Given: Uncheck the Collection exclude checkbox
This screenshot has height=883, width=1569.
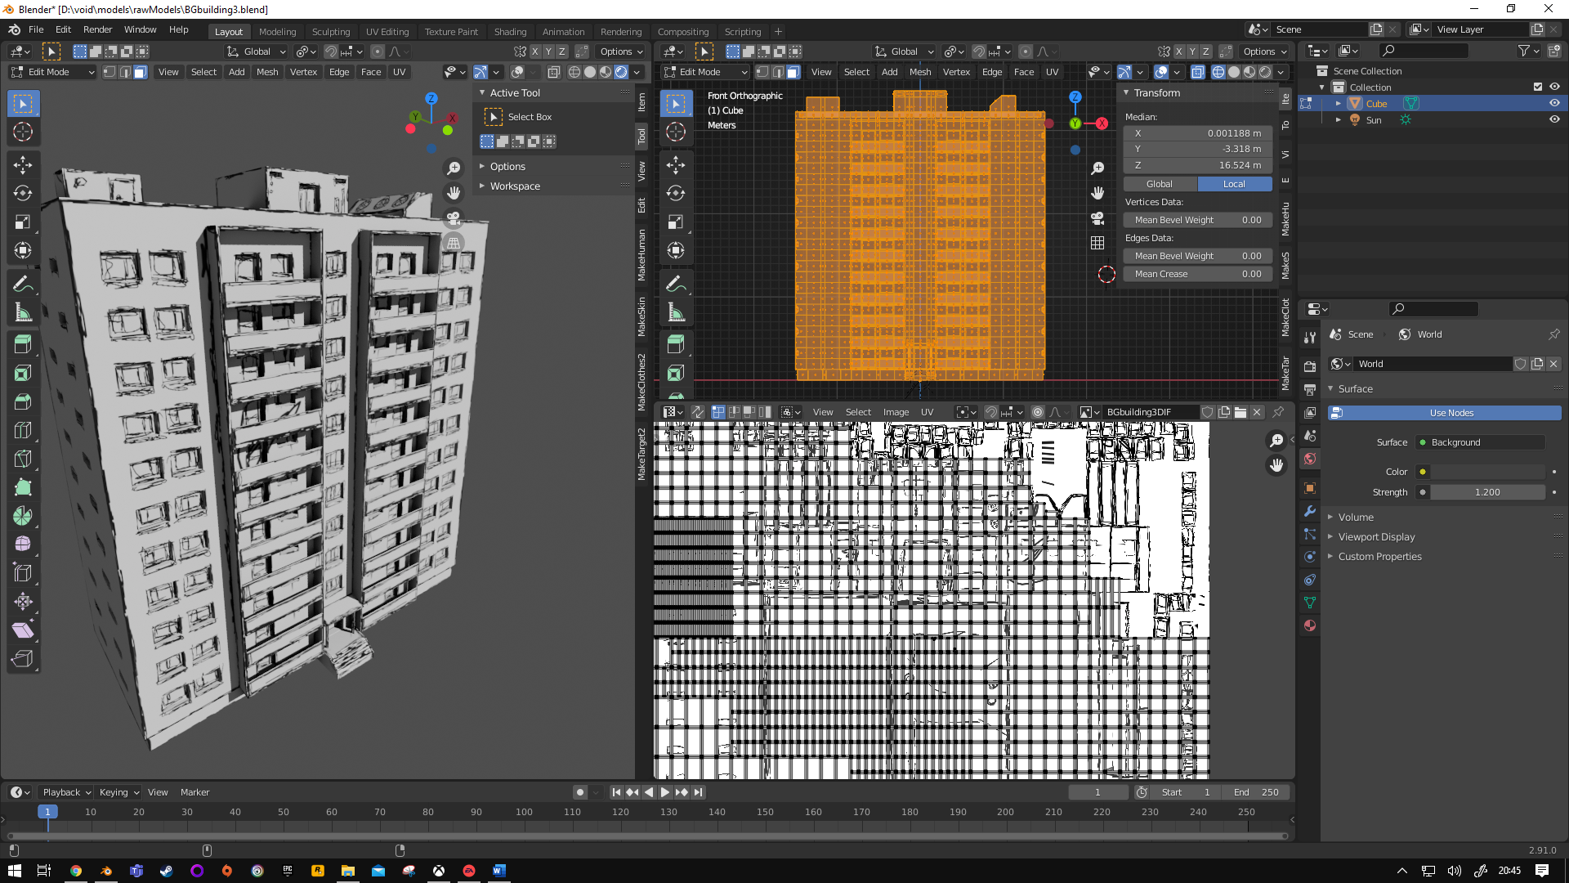Looking at the screenshot, I should [x=1537, y=87].
